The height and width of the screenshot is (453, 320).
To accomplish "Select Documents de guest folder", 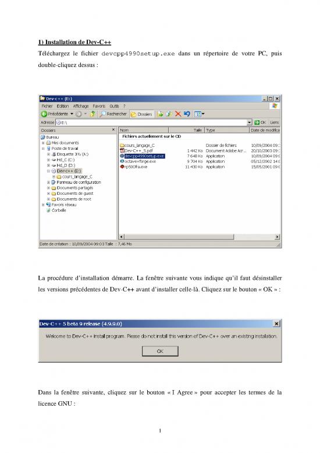I will (75, 194).
